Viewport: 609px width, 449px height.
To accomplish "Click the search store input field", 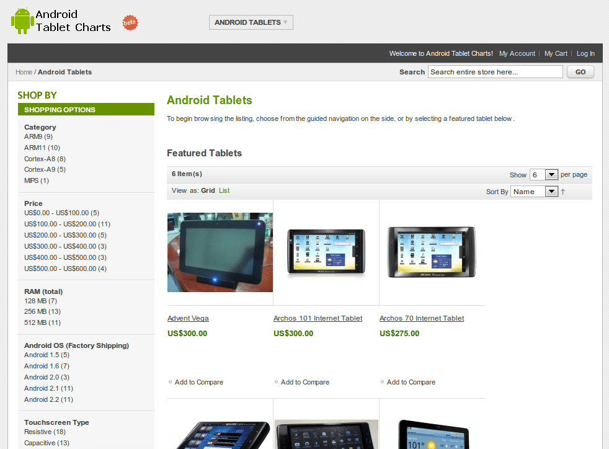I will point(496,72).
